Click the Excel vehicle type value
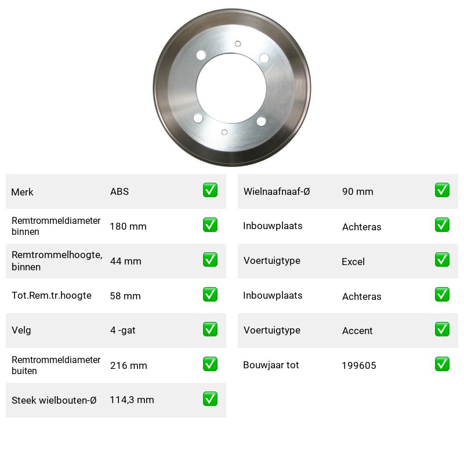Image resolution: width=464 pixels, height=464 pixels. [353, 262]
